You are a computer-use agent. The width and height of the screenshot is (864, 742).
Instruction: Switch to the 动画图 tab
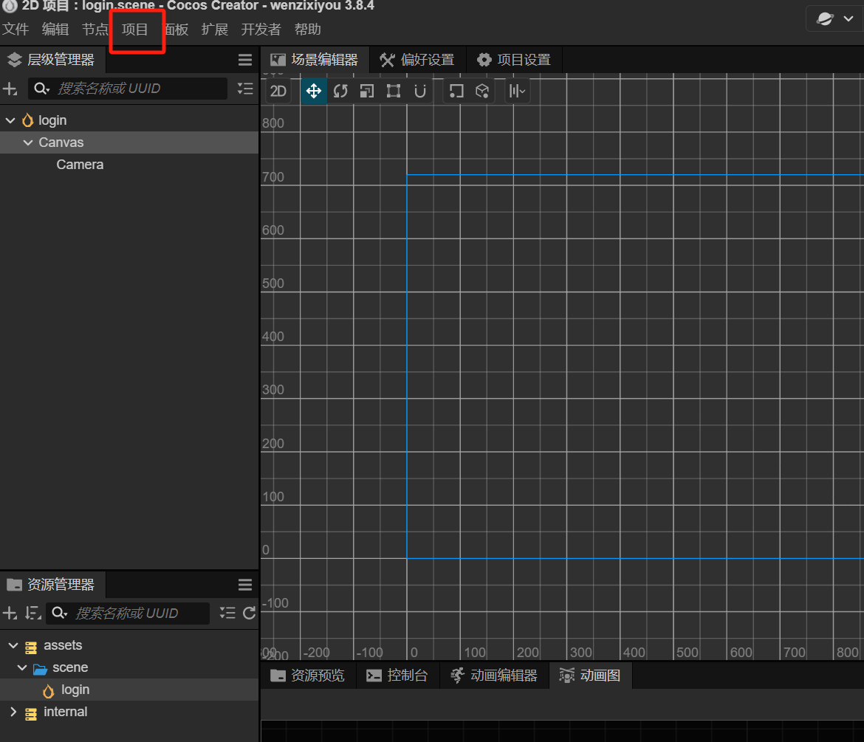point(590,676)
